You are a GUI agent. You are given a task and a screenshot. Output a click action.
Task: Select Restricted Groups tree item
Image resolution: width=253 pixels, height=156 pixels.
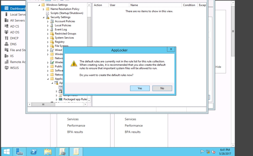(65, 34)
